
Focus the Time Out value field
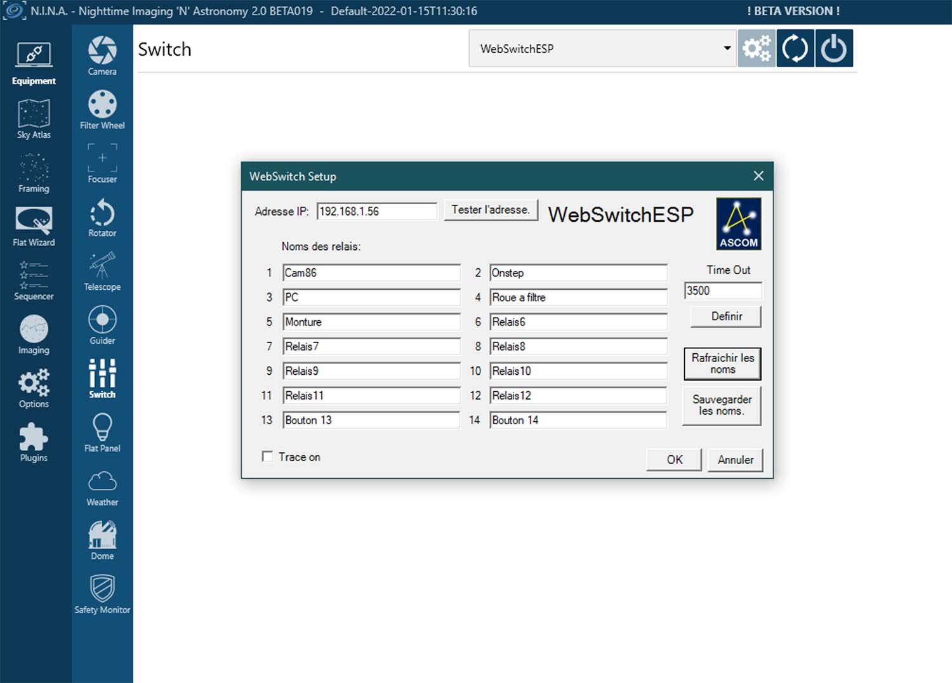(723, 290)
